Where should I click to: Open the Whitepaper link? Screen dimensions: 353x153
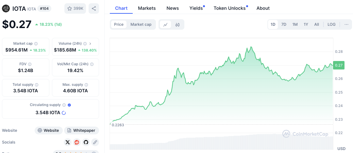tap(81, 130)
